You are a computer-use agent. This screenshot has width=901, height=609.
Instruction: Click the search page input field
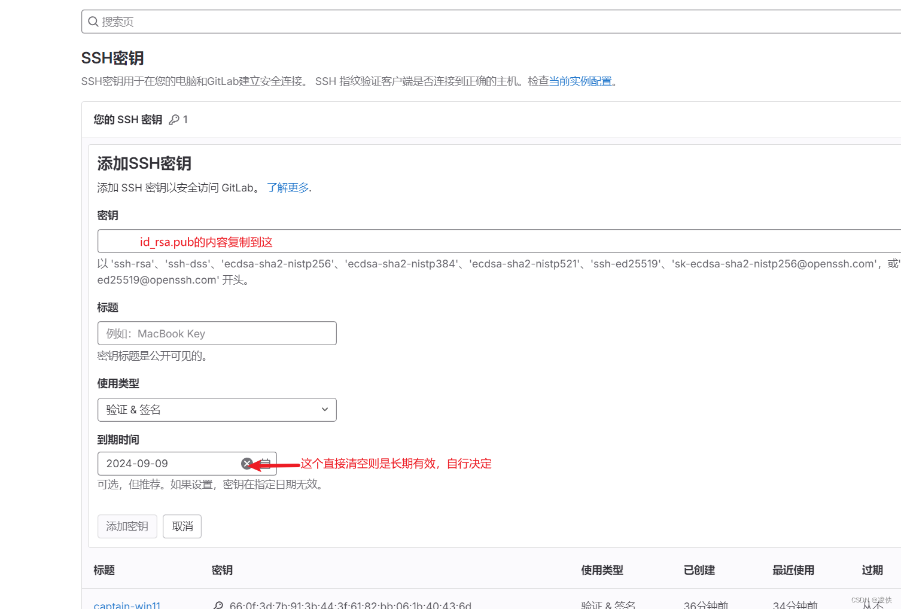tap(491, 22)
